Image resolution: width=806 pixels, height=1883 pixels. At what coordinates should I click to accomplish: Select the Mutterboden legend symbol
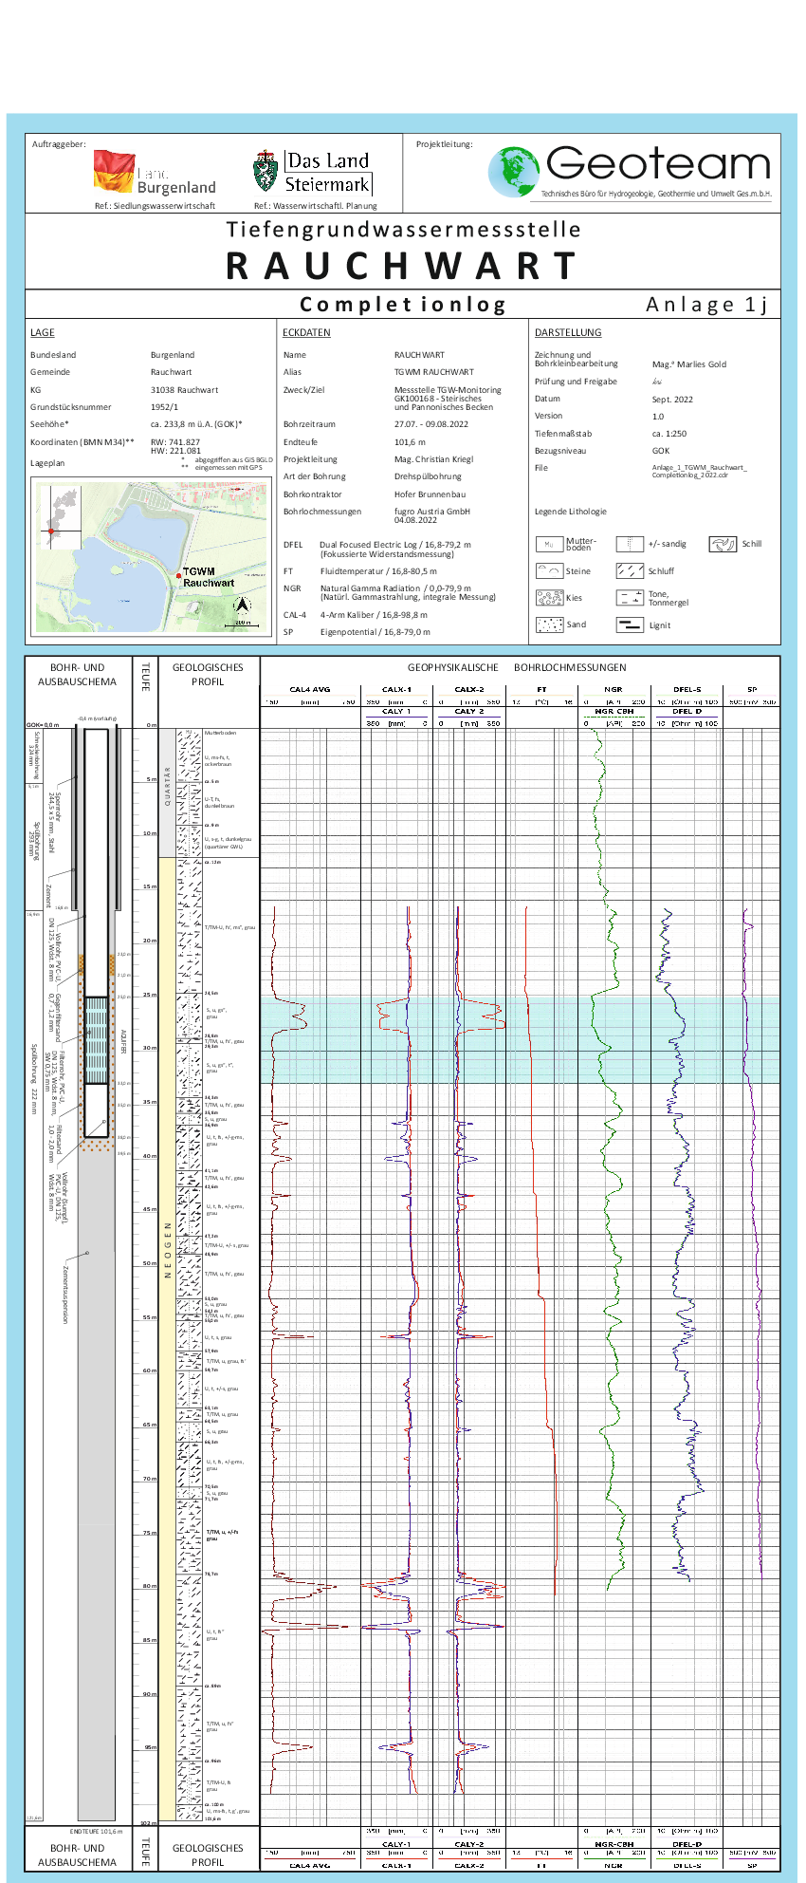coord(549,544)
